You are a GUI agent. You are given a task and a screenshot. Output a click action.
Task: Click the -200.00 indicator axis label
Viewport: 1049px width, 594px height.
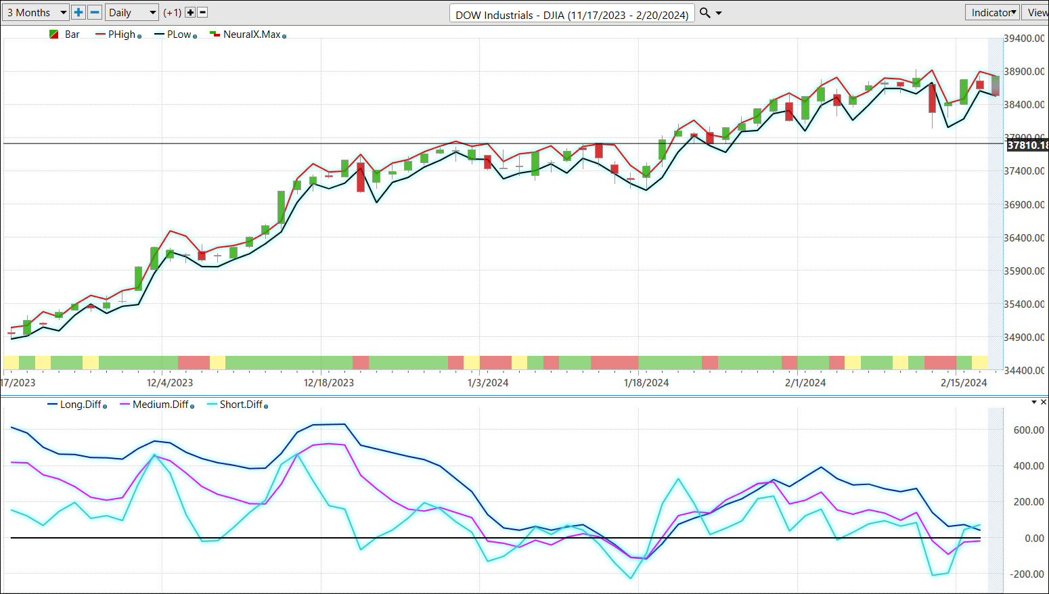[x=1027, y=574]
